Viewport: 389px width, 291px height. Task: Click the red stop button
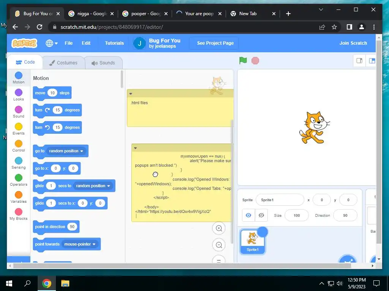click(x=255, y=61)
